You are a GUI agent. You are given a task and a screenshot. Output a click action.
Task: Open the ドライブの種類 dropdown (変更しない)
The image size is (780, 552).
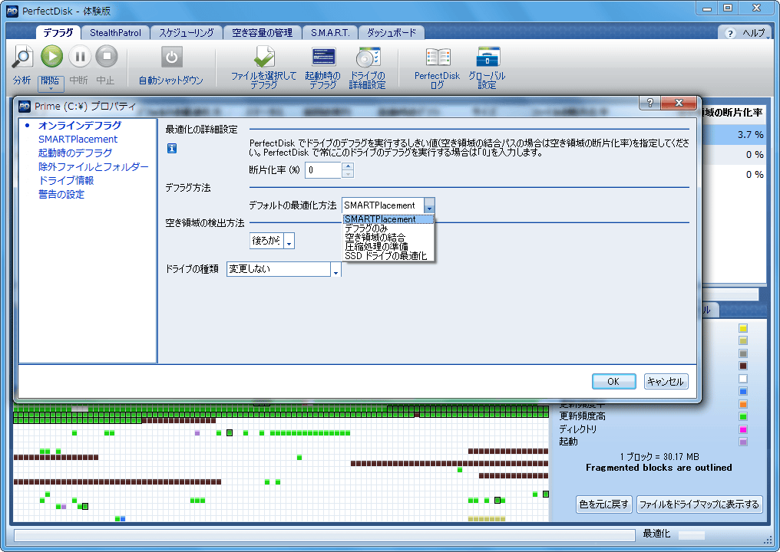336,269
